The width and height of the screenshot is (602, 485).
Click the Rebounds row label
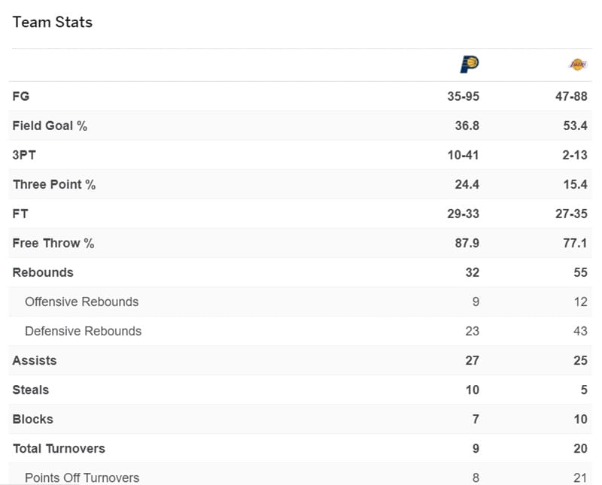pyautogui.click(x=43, y=272)
